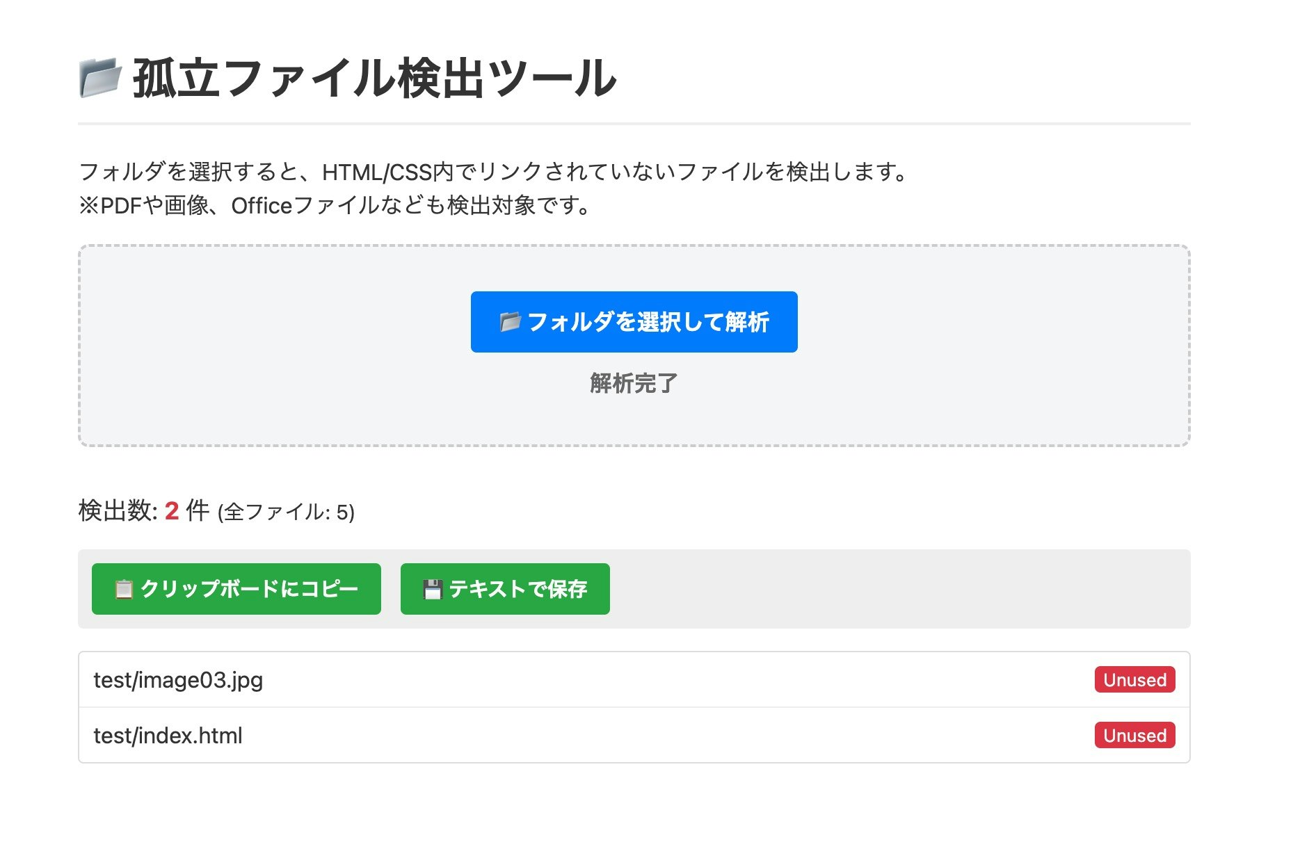
Task: Click the folder icon beside the page title
Action: pyautogui.click(x=101, y=78)
